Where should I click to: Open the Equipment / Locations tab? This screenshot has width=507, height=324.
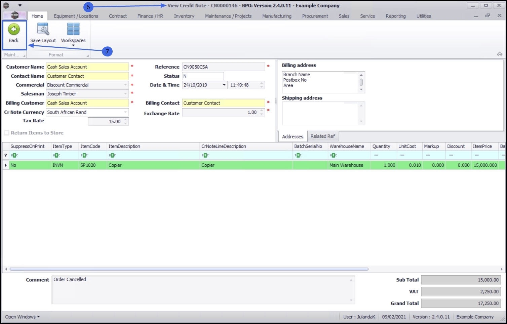click(x=76, y=16)
